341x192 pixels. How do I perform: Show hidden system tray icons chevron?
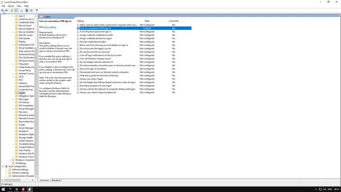pyautogui.click(x=316, y=189)
